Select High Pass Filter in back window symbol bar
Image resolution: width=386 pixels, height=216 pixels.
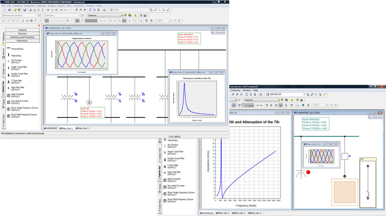click(x=16, y=88)
